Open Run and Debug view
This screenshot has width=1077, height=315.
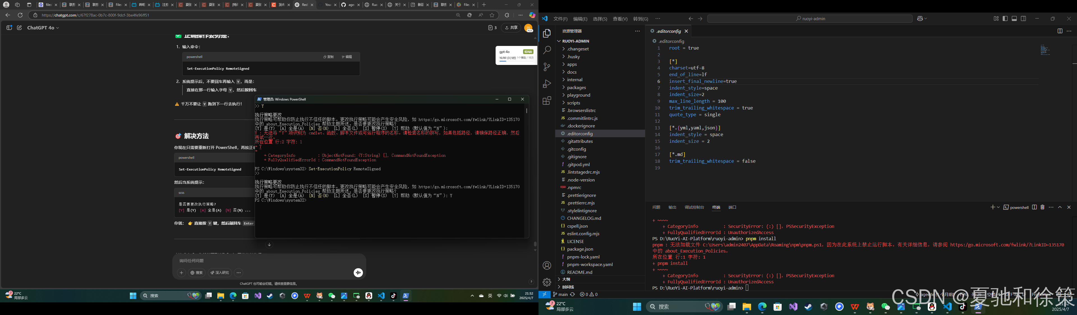(x=546, y=84)
